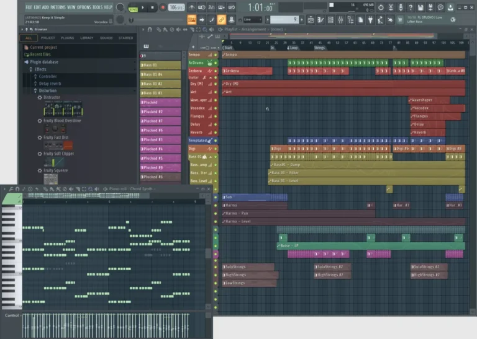
Task: Click the microphone icon in top toolbar
Action: [401, 7]
